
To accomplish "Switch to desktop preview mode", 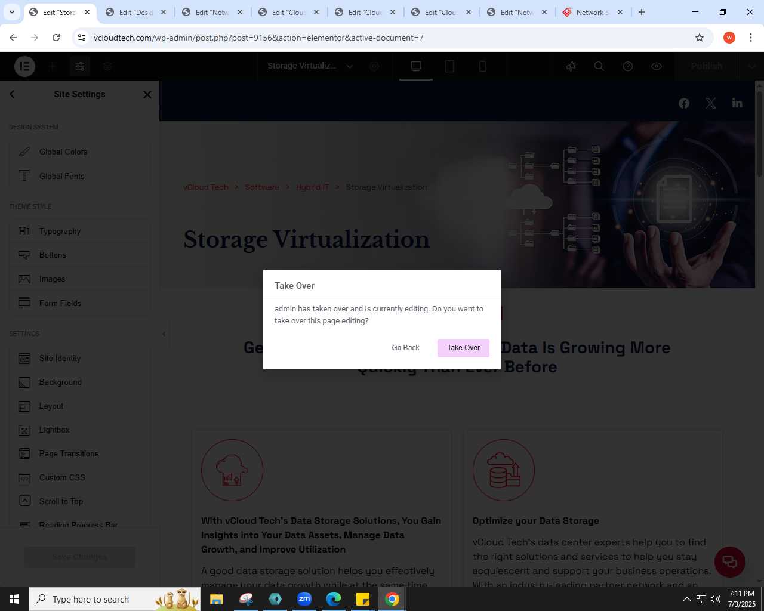I will 416,66.
